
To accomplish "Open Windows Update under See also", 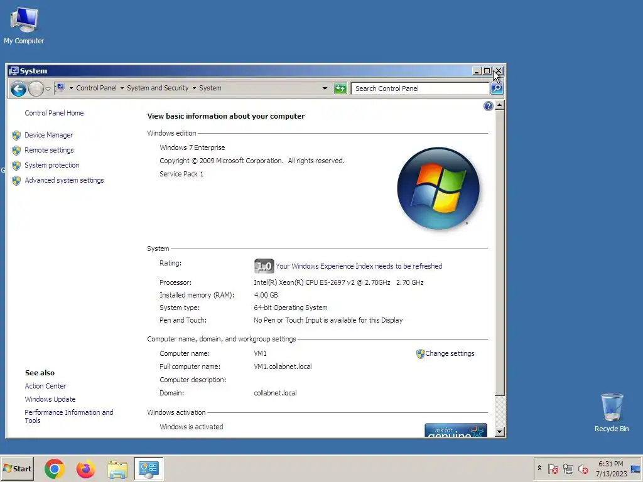I will tap(50, 399).
